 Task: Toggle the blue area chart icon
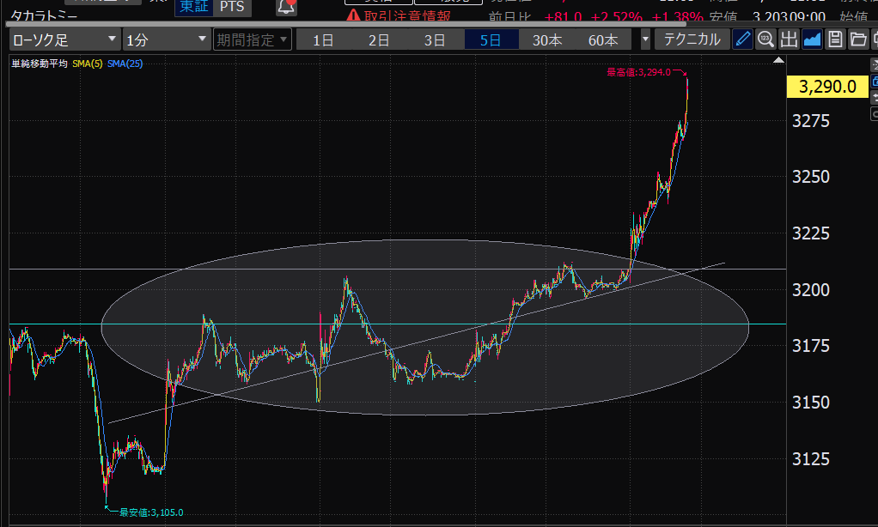coord(812,39)
